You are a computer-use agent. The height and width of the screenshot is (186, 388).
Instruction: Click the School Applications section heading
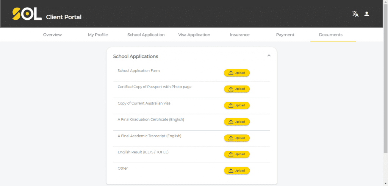pos(136,56)
